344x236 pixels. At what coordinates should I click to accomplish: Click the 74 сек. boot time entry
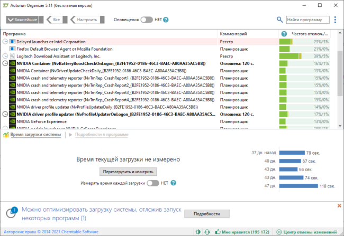311,178
